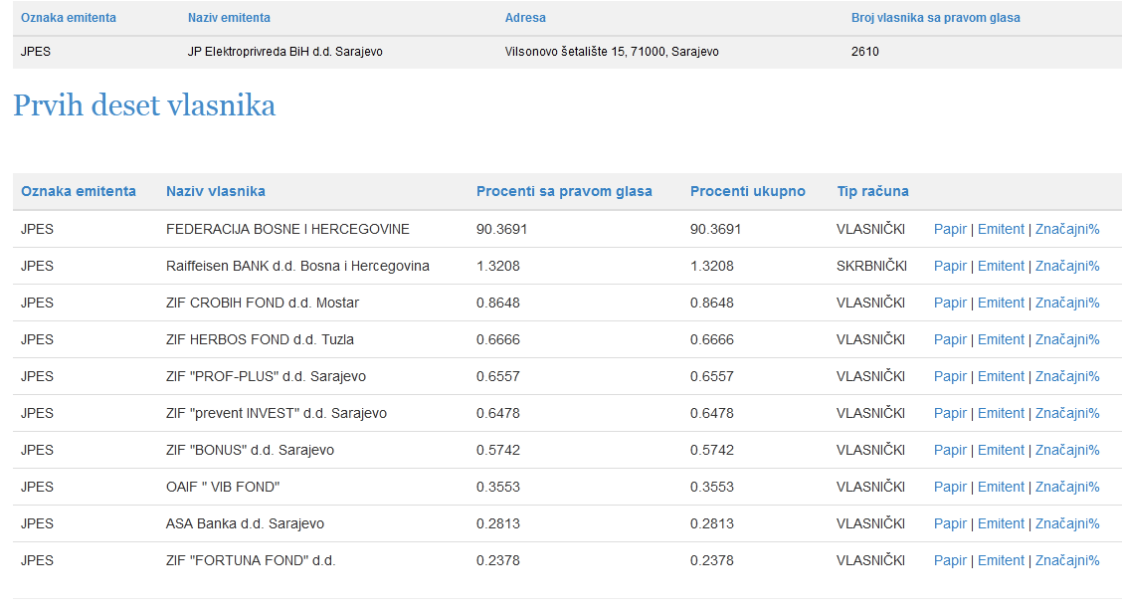Follow Papir link for ZIF HERBOS FOND
1122x611 pixels.
tap(950, 340)
